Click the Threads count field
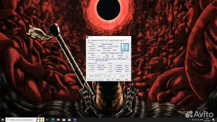Image resolution: width=217 pixels, height=122 pixels. [x=127, y=76]
